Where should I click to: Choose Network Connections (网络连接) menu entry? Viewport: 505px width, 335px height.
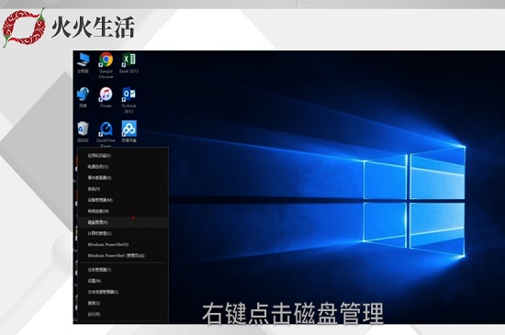click(123, 211)
